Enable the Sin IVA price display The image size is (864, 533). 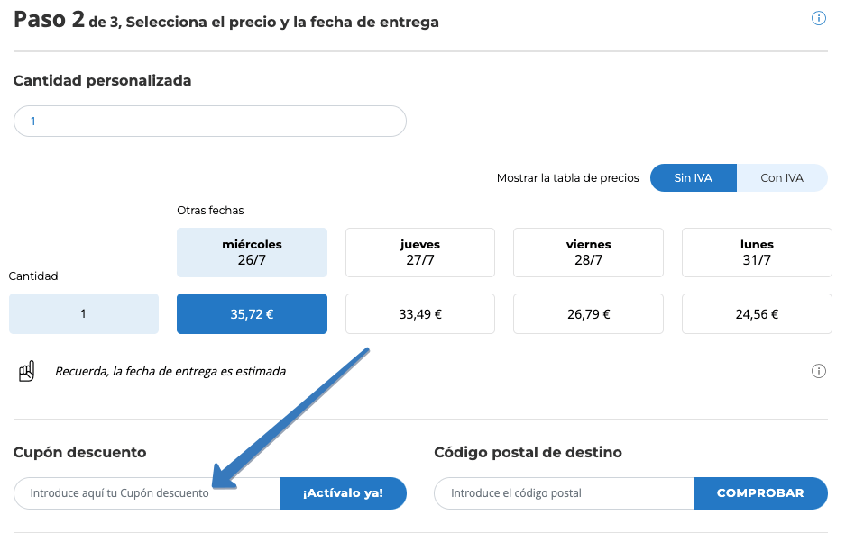coord(693,177)
